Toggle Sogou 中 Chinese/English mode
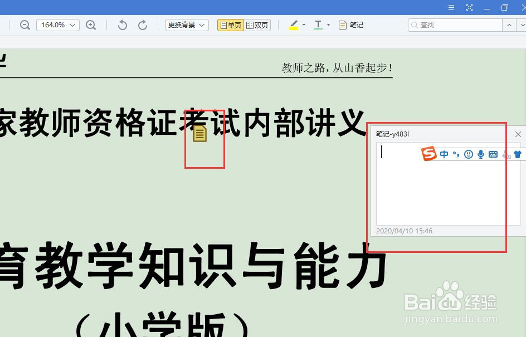Image resolution: width=526 pixels, height=337 pixels. 444,154
